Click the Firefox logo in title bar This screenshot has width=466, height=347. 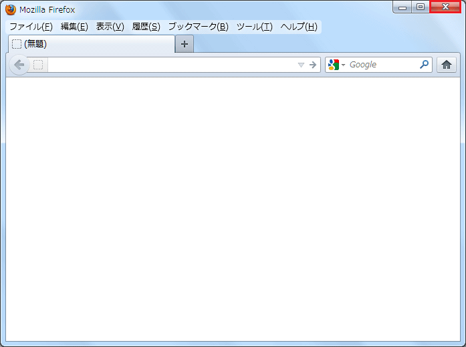point(11,10)
